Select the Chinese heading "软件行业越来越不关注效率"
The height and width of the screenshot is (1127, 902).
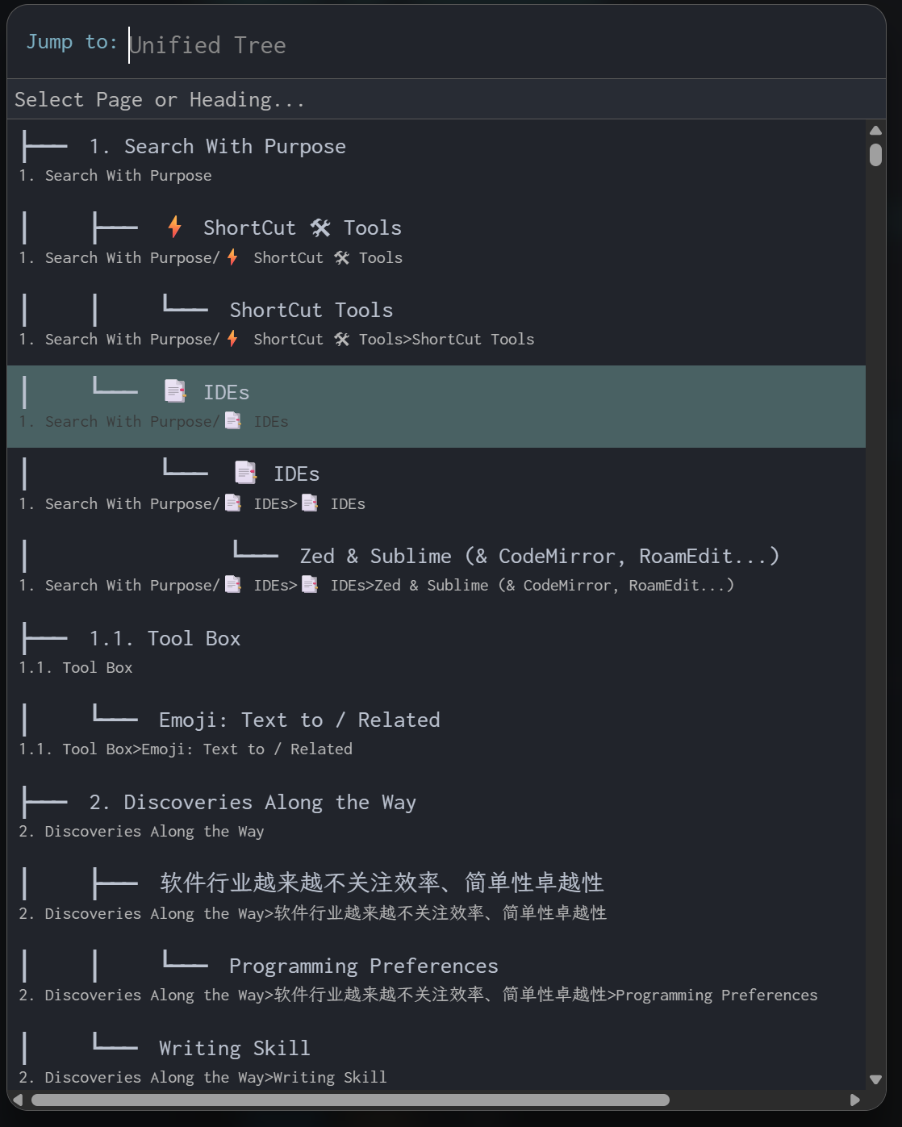[382, 883]
